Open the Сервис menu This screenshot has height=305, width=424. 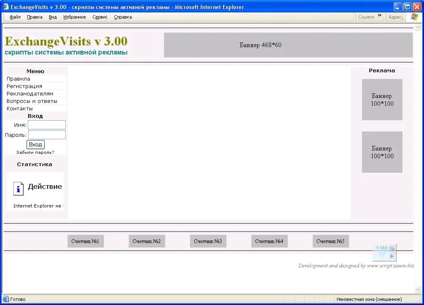100,17
